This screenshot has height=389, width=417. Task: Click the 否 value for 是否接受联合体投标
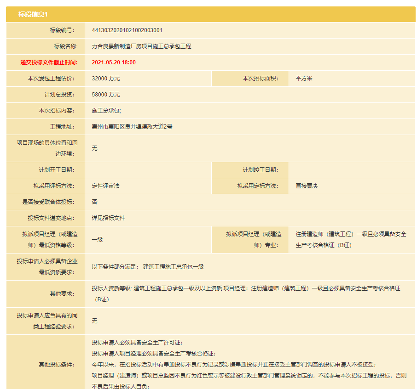click(94, 202)
